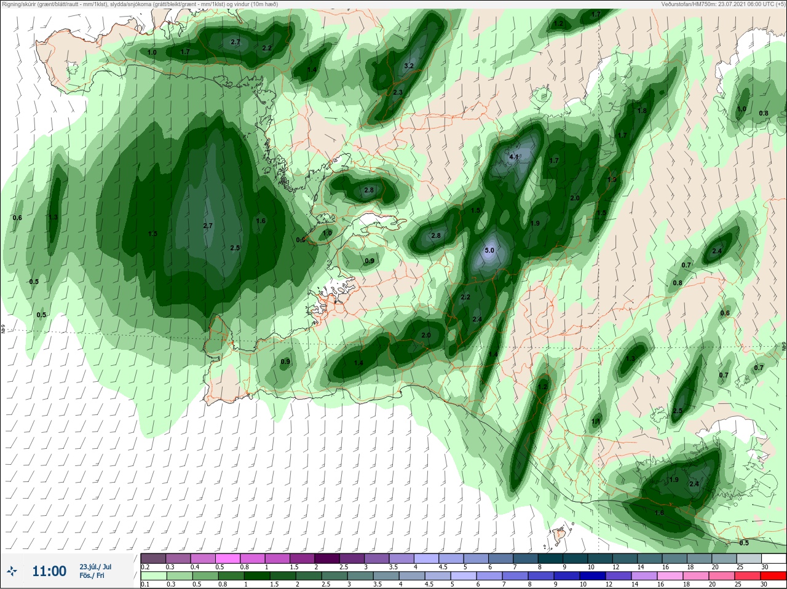Click the Veðurstofan logo icon beside the time
The image size is (787, 589).
tap(12, 571)
